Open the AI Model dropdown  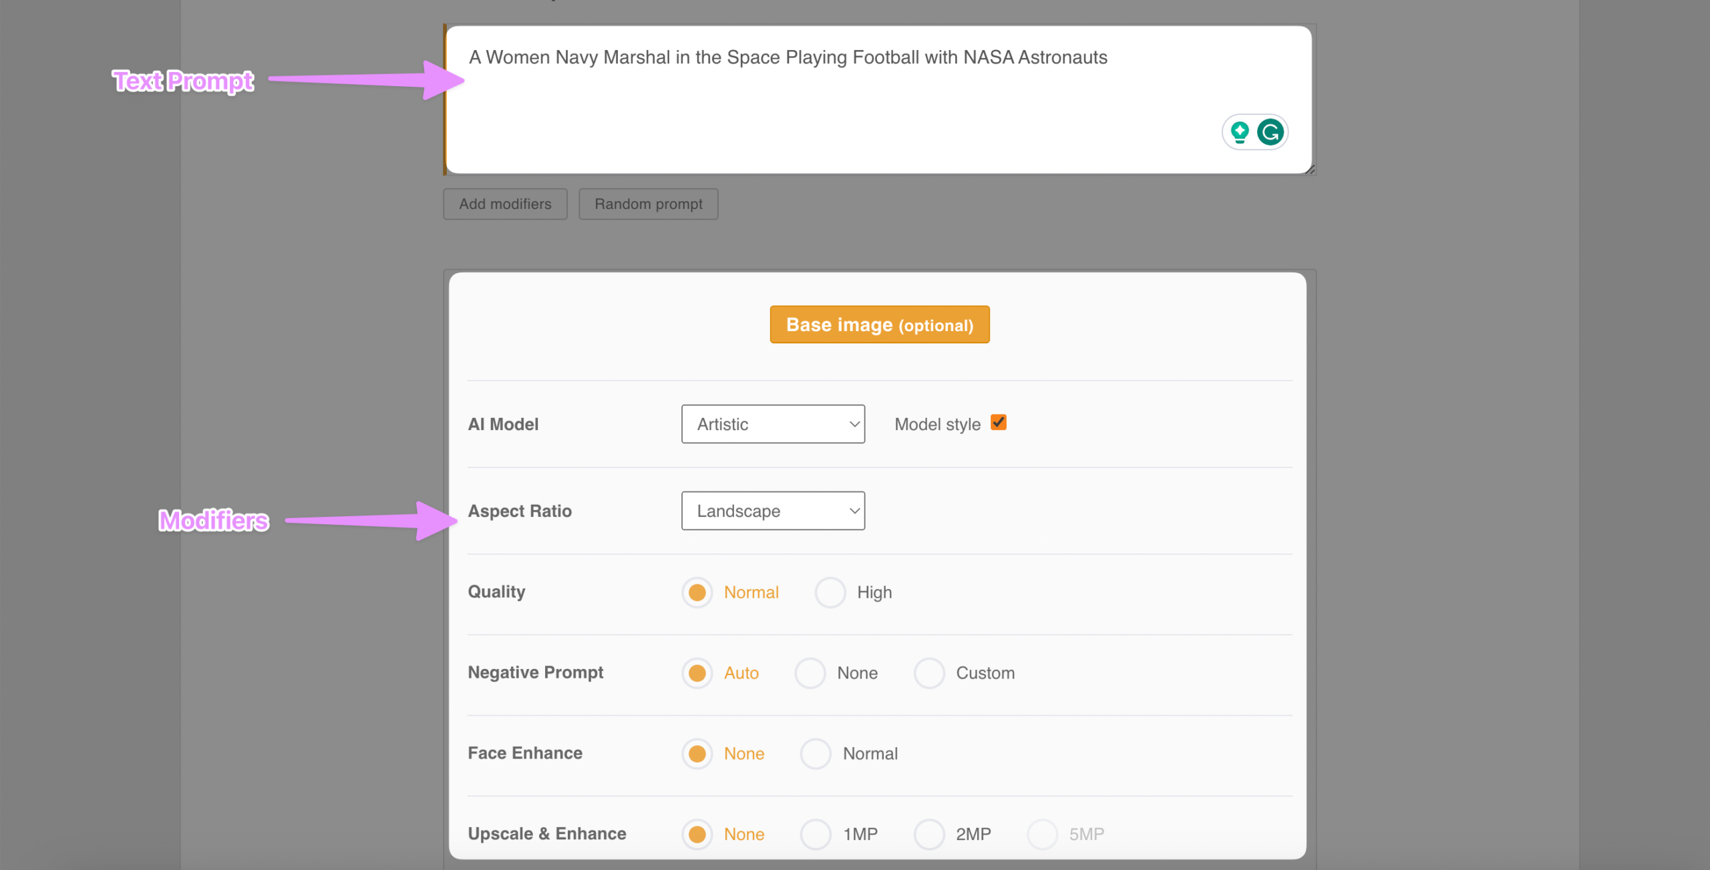(773, 424)
